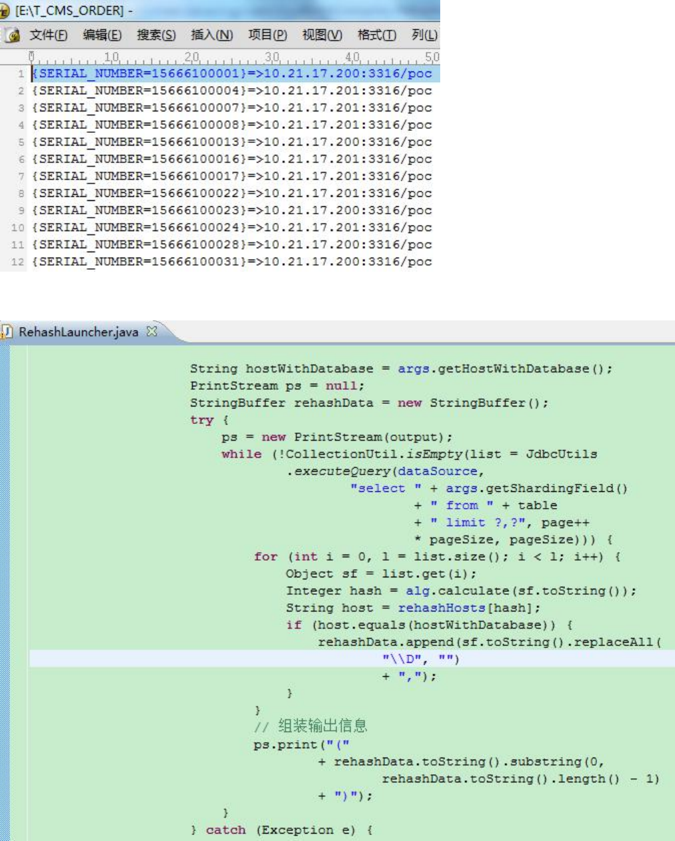
Task: Select the RehashLauncher.java editor tab
Action: coord(79,332)
